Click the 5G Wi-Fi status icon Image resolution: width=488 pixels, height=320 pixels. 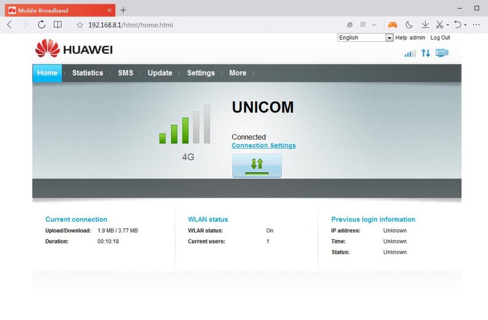click(x=442, y=53)
